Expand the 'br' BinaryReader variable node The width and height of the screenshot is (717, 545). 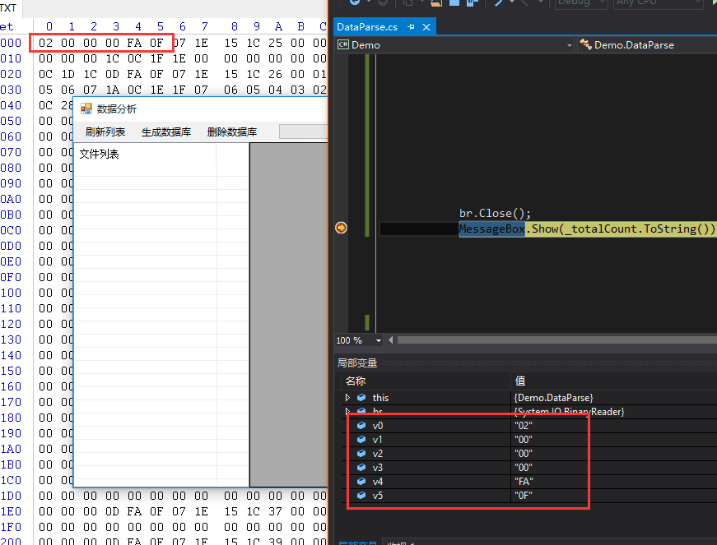point(348,412)
